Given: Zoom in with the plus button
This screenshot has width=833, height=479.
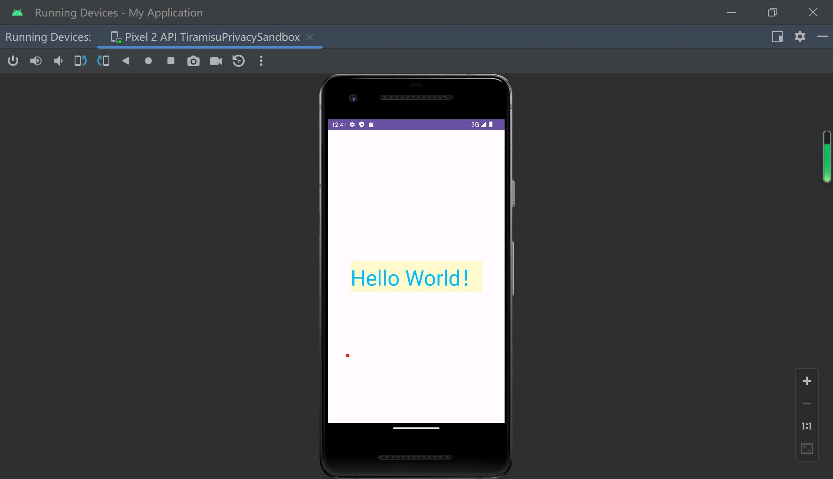Looking at the screenshot, I should tap(807, 381).
